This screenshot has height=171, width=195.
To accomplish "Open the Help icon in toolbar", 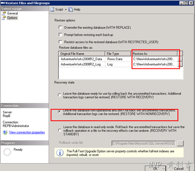I will 71,10.
